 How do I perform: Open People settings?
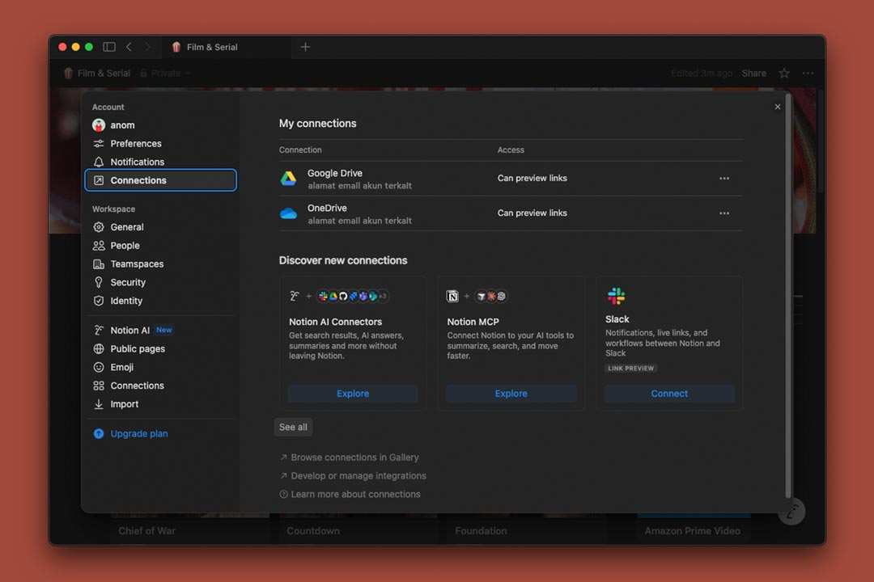(160, 245)
